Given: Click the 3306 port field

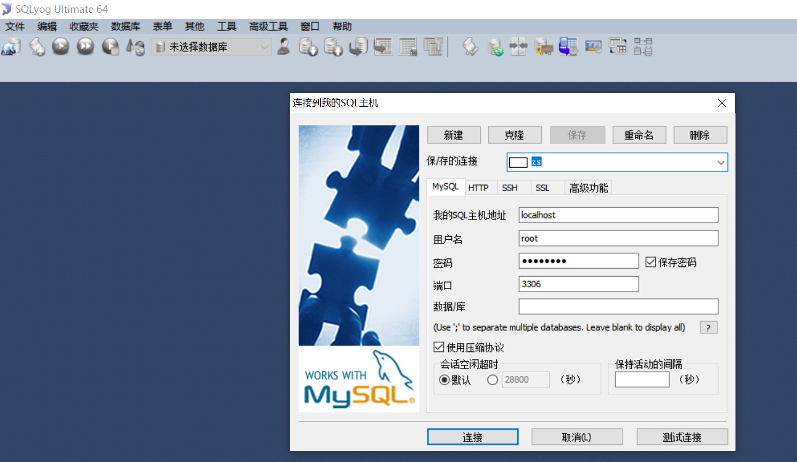Looking at the screenshot, I should point(579,284).
